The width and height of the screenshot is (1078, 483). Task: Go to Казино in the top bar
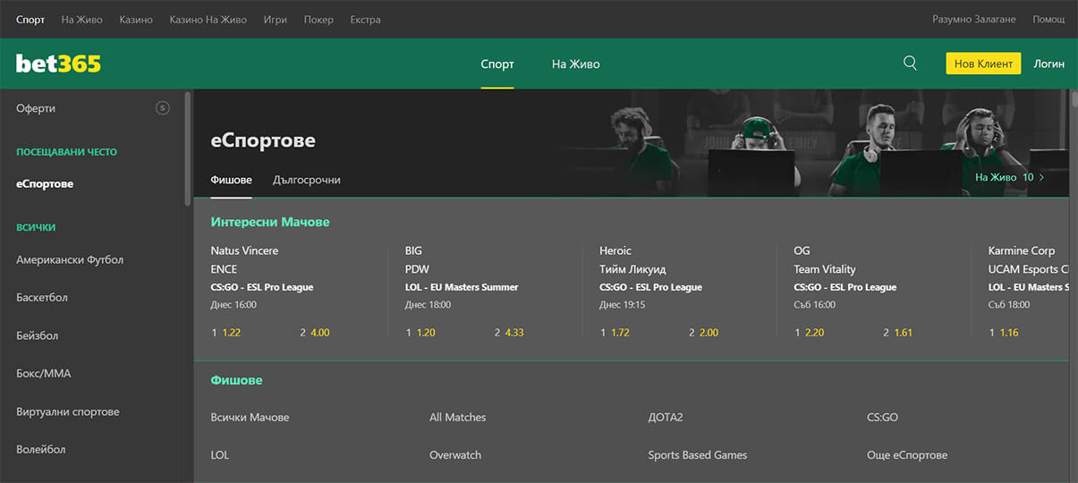coord(136,20)
